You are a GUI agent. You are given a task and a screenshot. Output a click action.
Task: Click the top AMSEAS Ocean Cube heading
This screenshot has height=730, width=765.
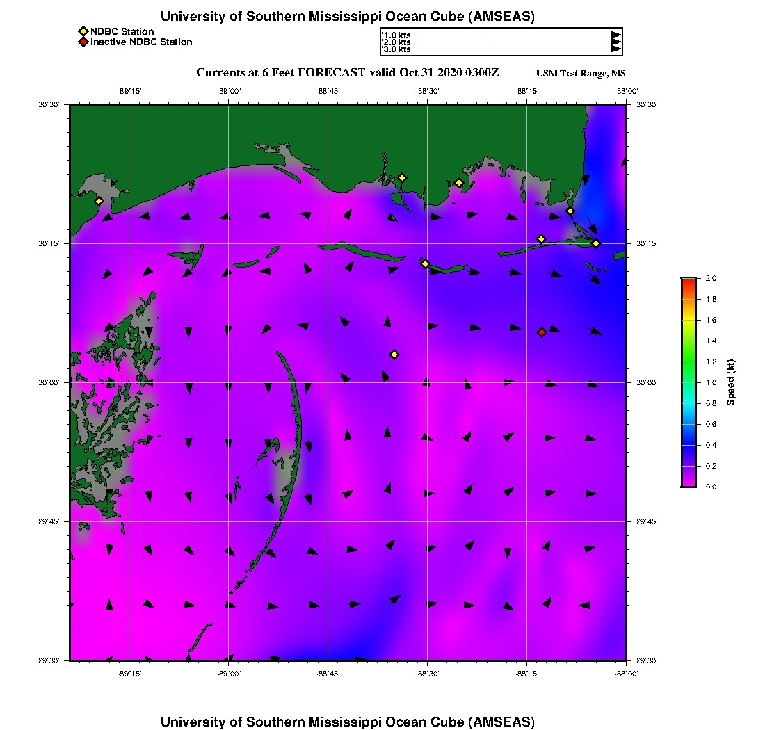(x=348, y=16)
